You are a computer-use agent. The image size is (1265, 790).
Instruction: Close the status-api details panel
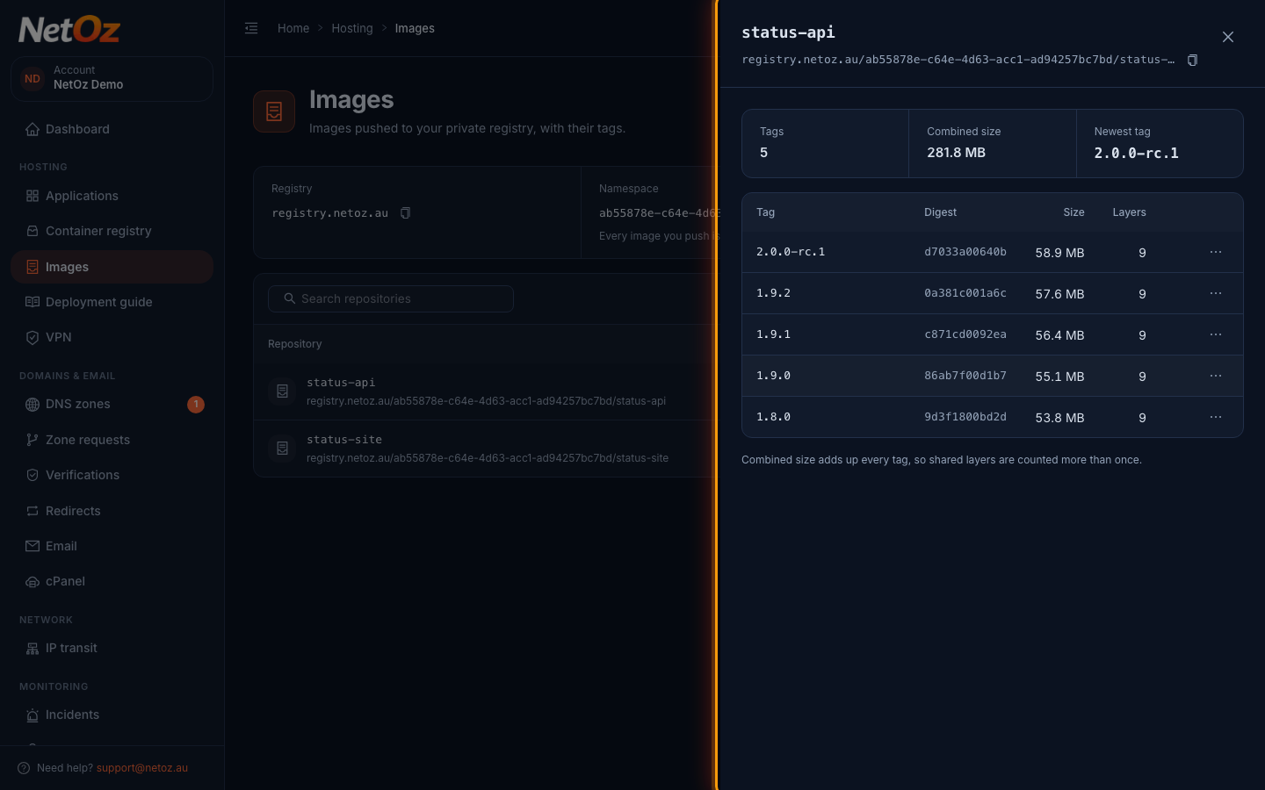pyautogui.click(x=1228, y=37)
